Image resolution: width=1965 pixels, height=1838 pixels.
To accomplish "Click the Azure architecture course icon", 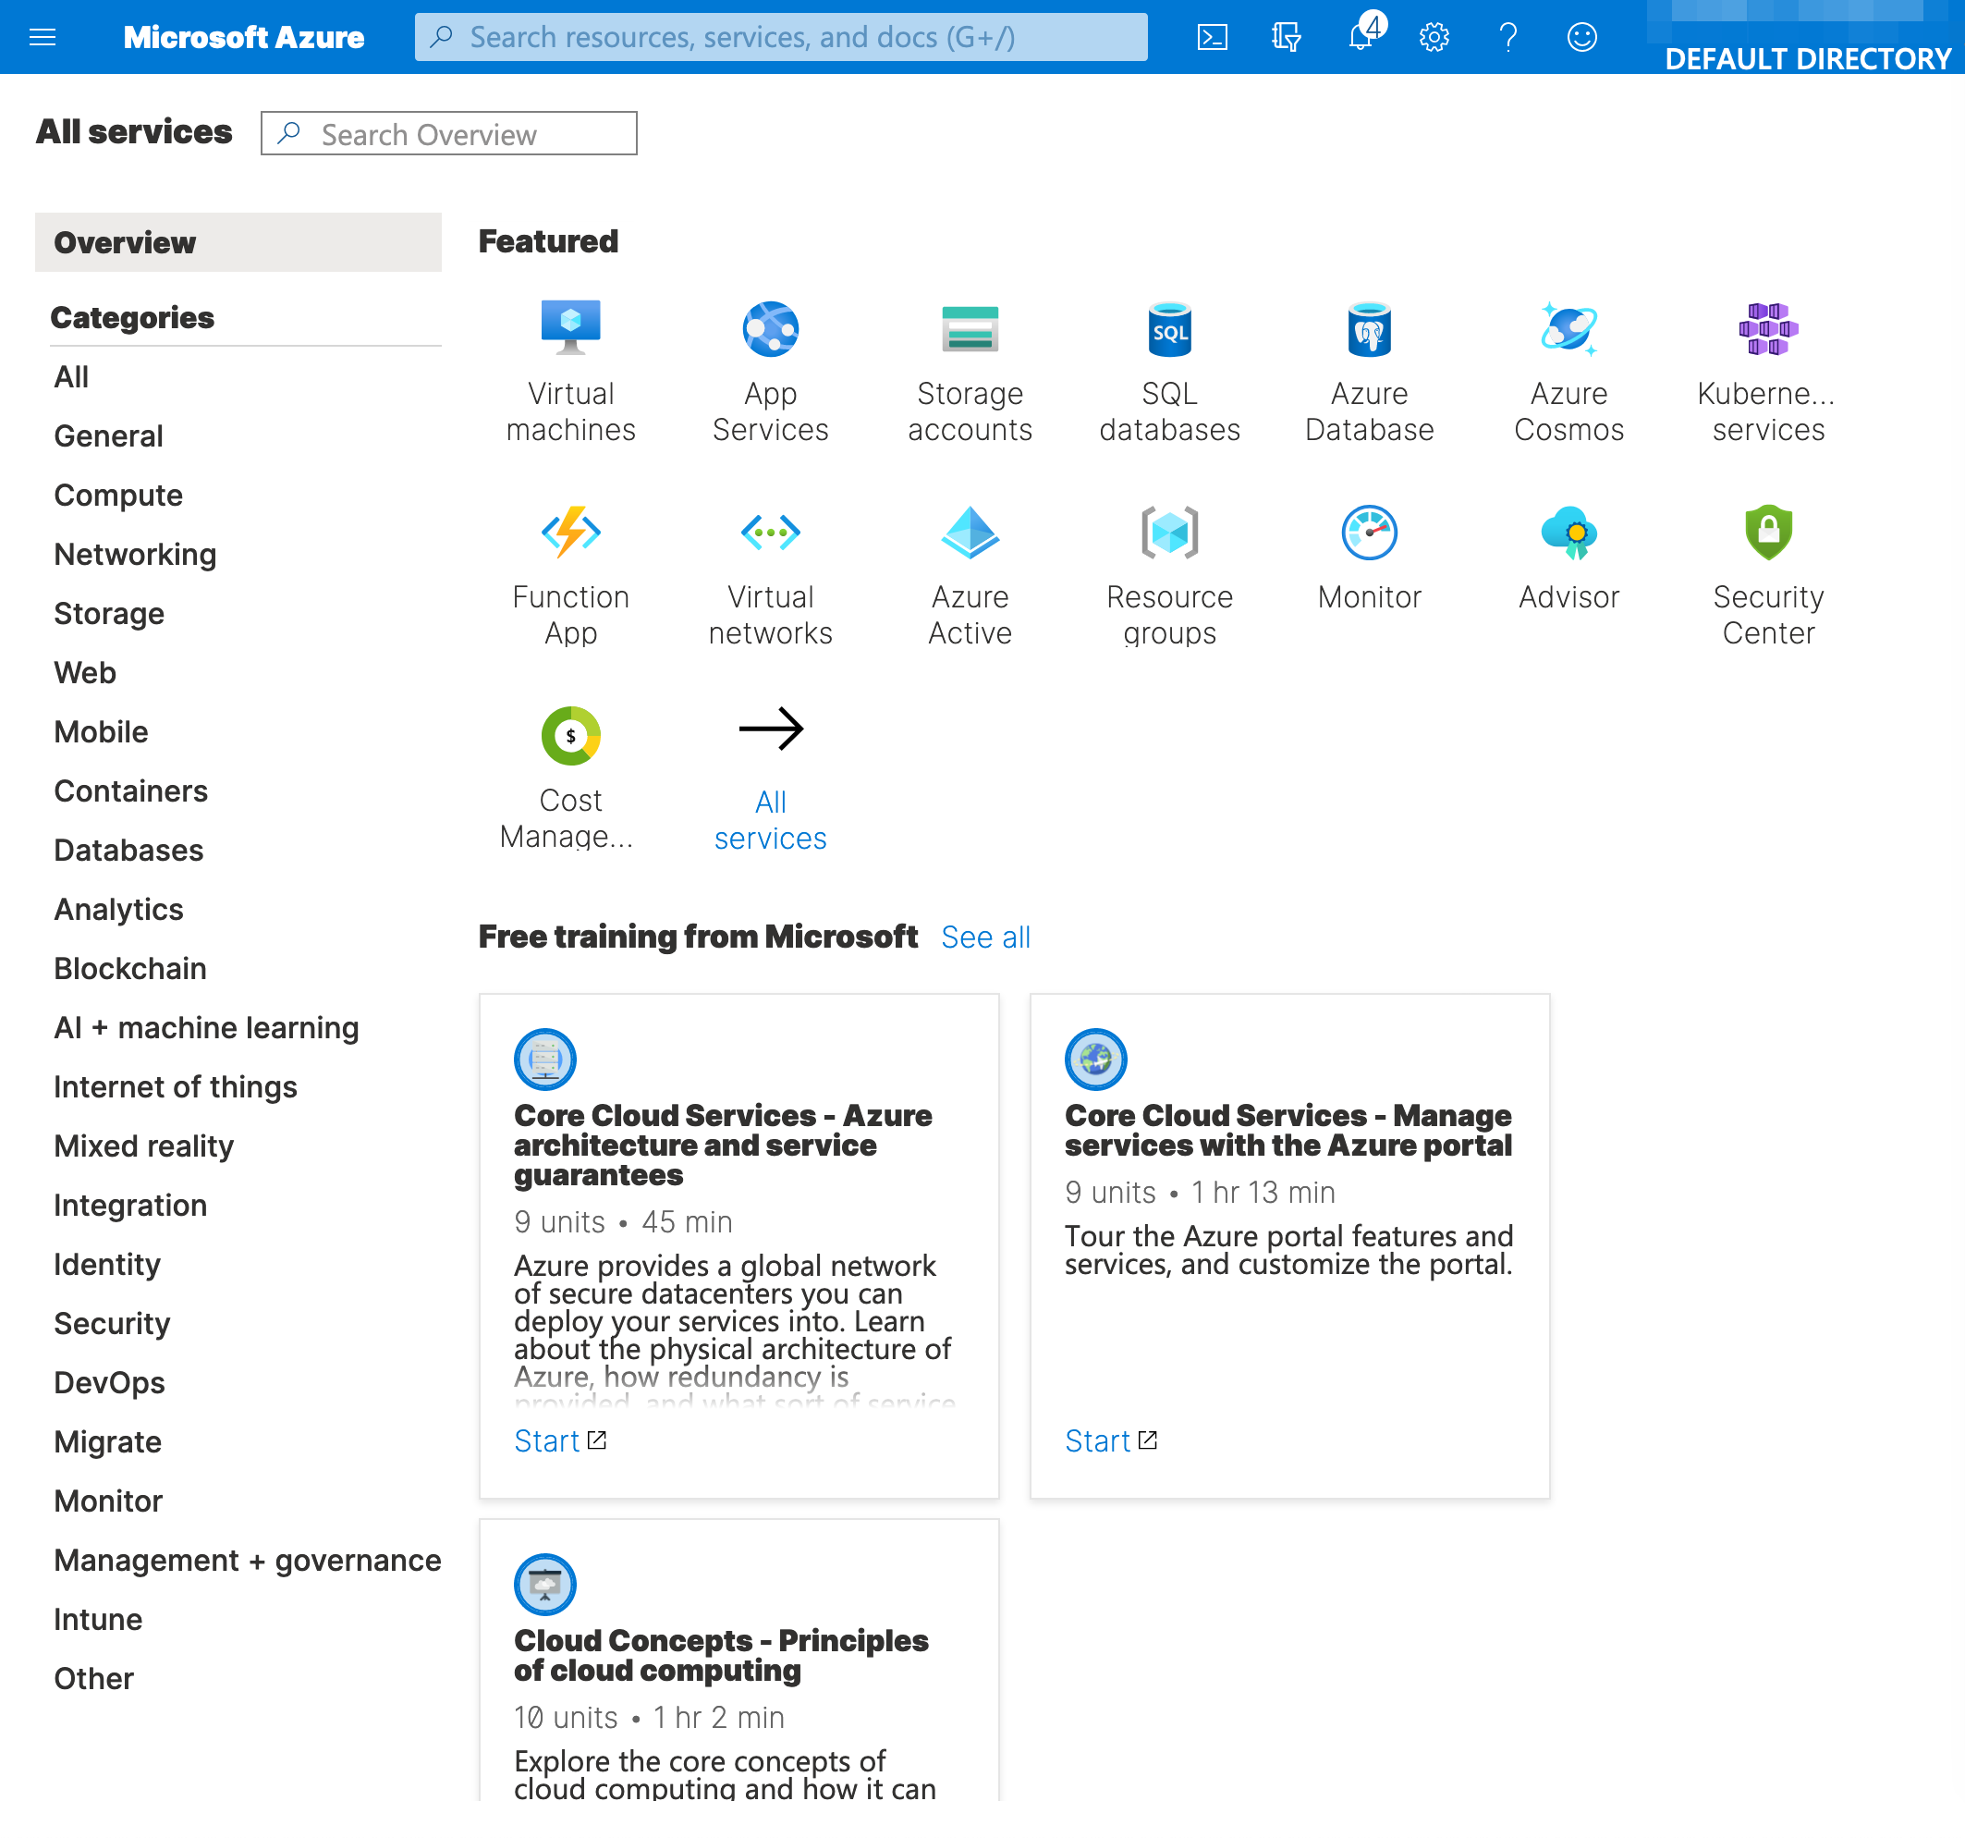I will (x=545, y=1059).
